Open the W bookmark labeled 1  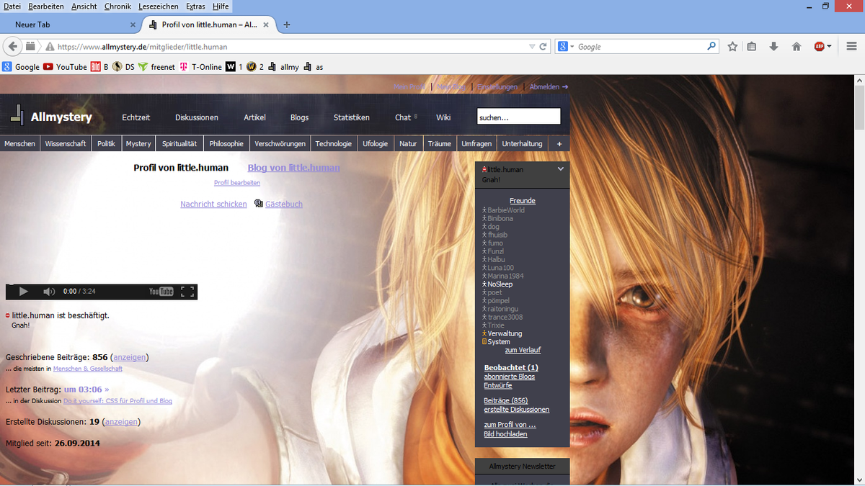click(x=234, y=67)
